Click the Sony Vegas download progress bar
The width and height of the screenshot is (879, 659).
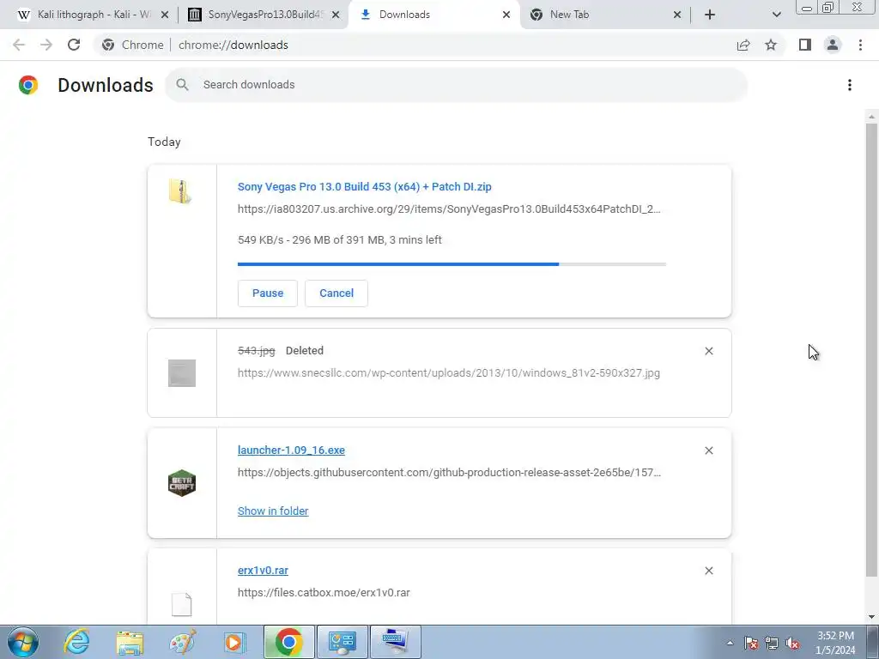tap(452, 264)
